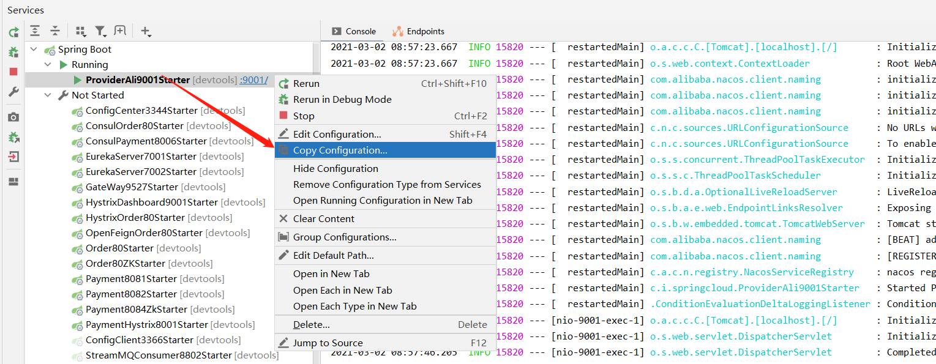This screenshot has width=936, height=364.
Task: Select Order80Starter in the tree
Action: tap(119, 248)
